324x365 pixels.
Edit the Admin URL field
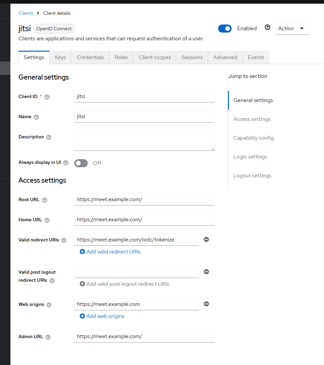pyautogui.click(x=144, y=336)
